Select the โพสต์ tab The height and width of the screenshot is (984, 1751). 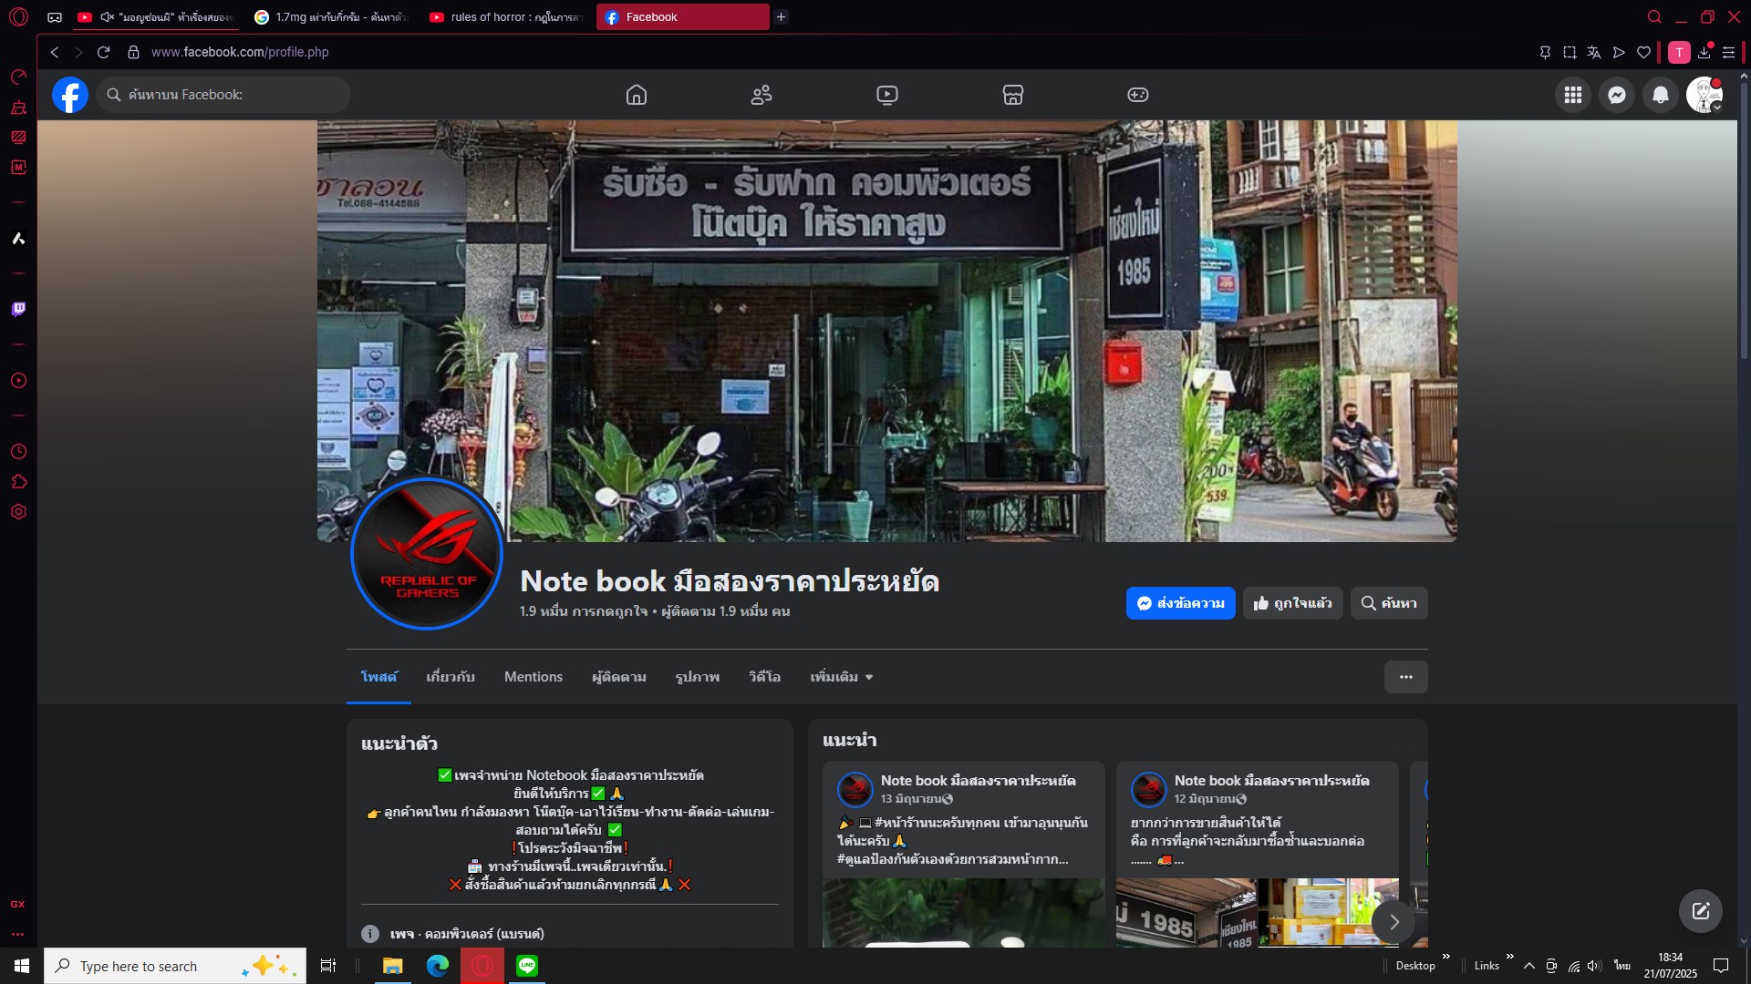(378, 677)
